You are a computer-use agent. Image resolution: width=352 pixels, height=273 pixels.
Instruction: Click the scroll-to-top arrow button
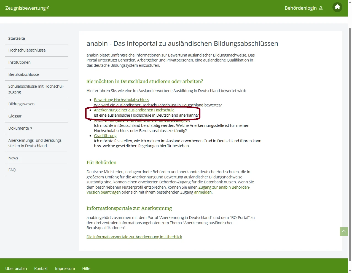343,232
